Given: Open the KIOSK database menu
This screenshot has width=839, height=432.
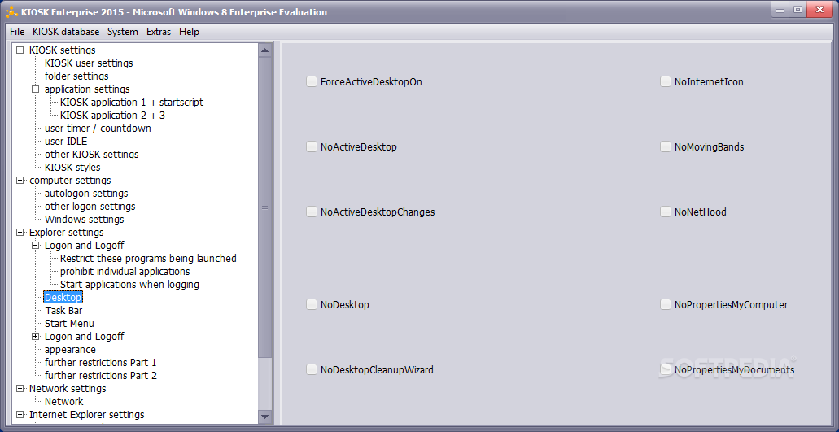Looking at the screenshot, I should (66, 32).
